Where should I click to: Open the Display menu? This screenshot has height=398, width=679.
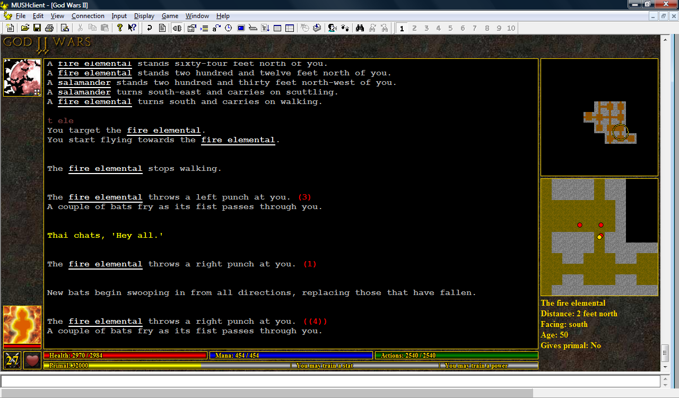point(144,16)
